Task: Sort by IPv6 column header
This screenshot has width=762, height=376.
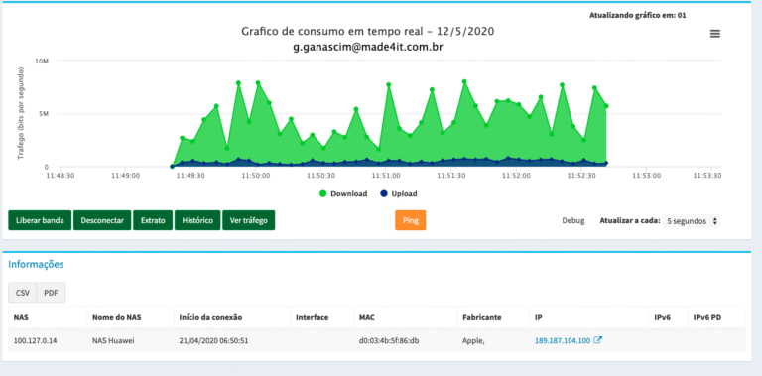Action: tap(669, 317)
